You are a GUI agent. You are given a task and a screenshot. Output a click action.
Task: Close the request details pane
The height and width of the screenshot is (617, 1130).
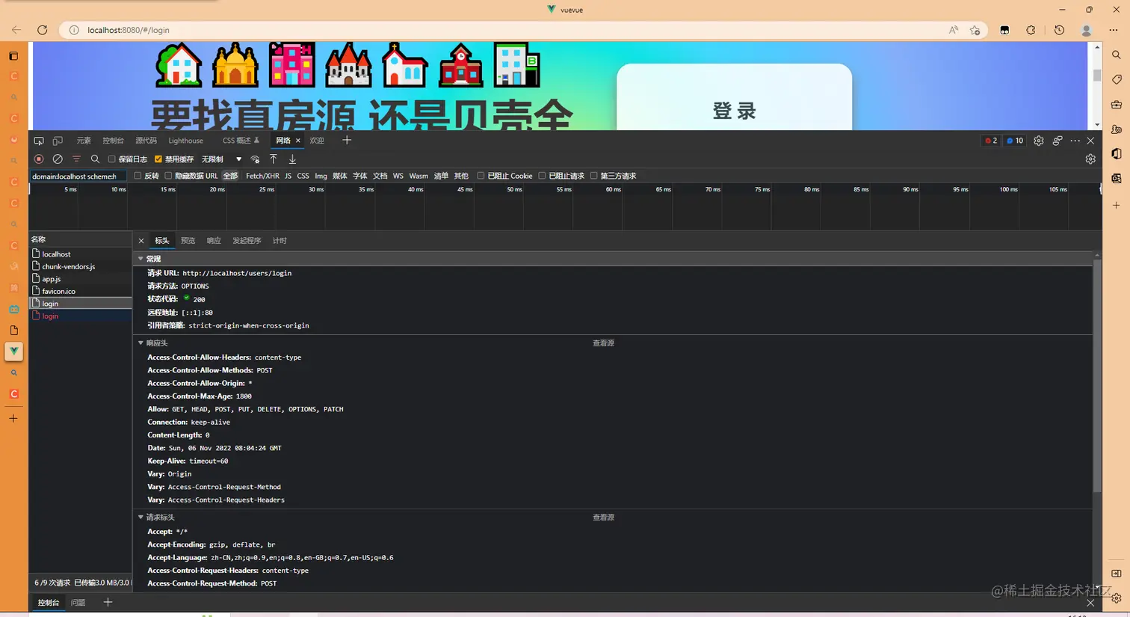coord(141,241)
